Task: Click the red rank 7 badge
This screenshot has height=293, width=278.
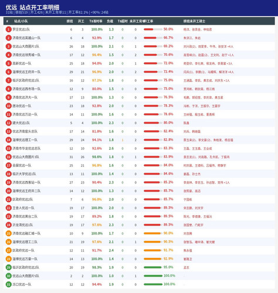Action: 8,80
